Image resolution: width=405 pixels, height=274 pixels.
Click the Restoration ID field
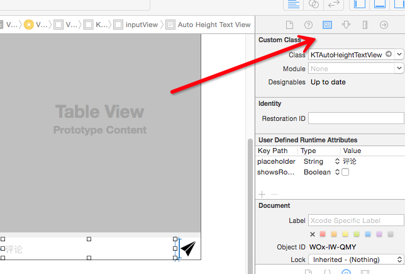(x=356, y=118)
